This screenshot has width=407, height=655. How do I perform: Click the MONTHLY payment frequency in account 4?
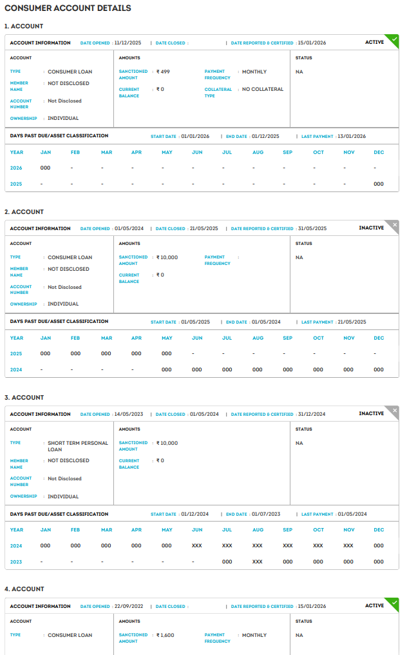tap(254, 635)
